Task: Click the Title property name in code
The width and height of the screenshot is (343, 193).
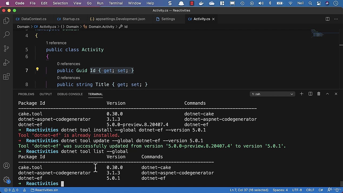Action: coord(102,84)
